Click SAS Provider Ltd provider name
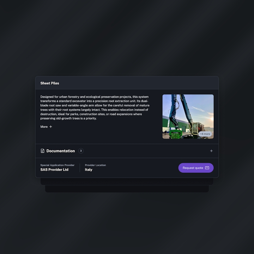Viewport: 254px width, 254px height. (54, 170)
